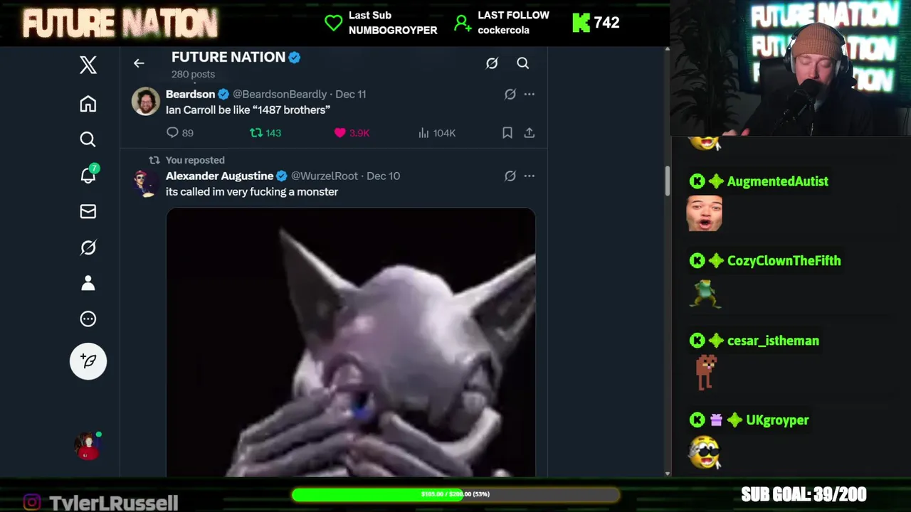Click the timeline vertical scrollbar
The width and height of the screenshot is (911, 512).
(x=668, y=181)
